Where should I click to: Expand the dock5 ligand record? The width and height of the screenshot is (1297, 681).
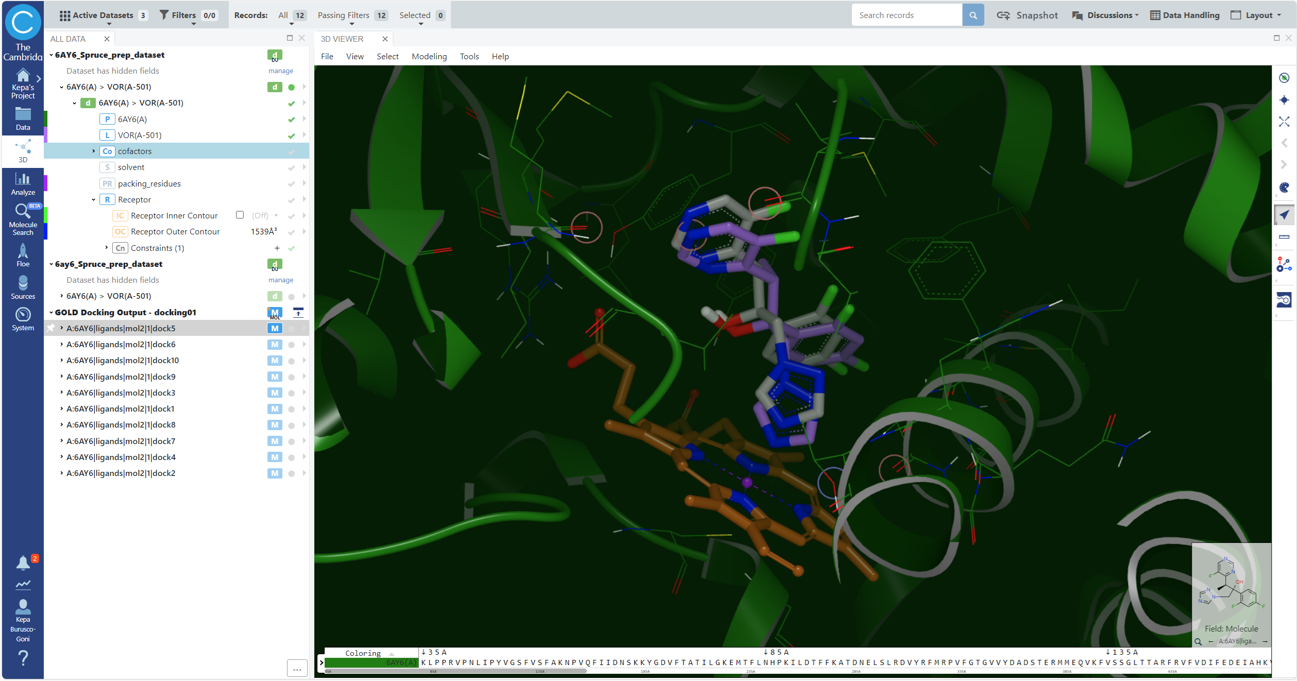click(61, 328)
